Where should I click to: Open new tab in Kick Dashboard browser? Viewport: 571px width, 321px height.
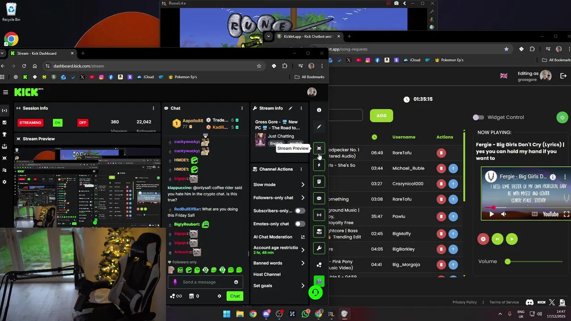[83, 53]
